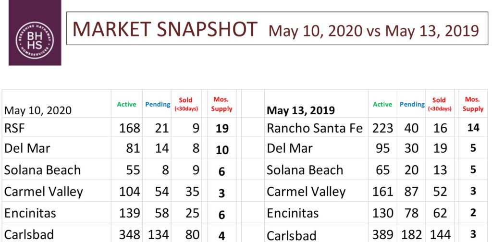Viewport: 492px width, 242px height.
Task: Click Mos. Supply header in 2019 table
Action: point(473,104)
